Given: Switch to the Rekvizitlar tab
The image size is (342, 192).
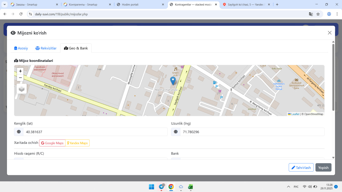Looking at the screenshot, I should (x=46, y=48).
